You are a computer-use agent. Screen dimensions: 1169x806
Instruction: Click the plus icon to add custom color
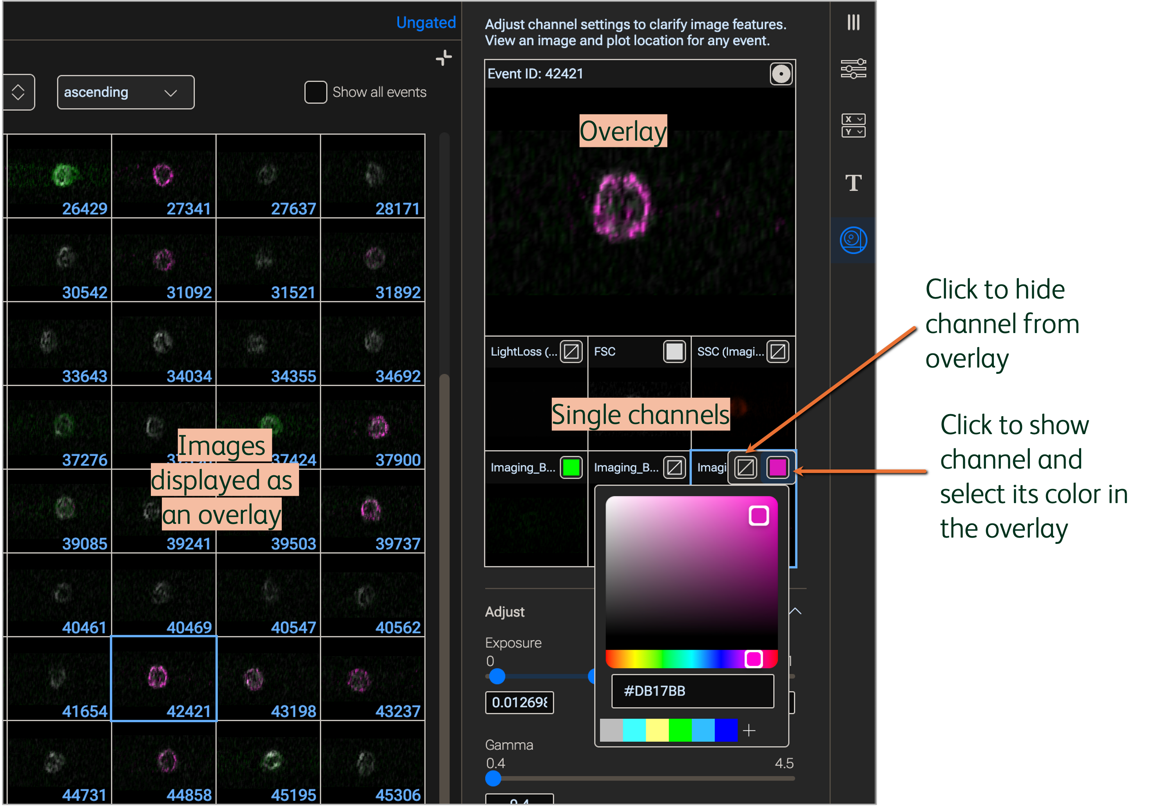click(749, 730)
